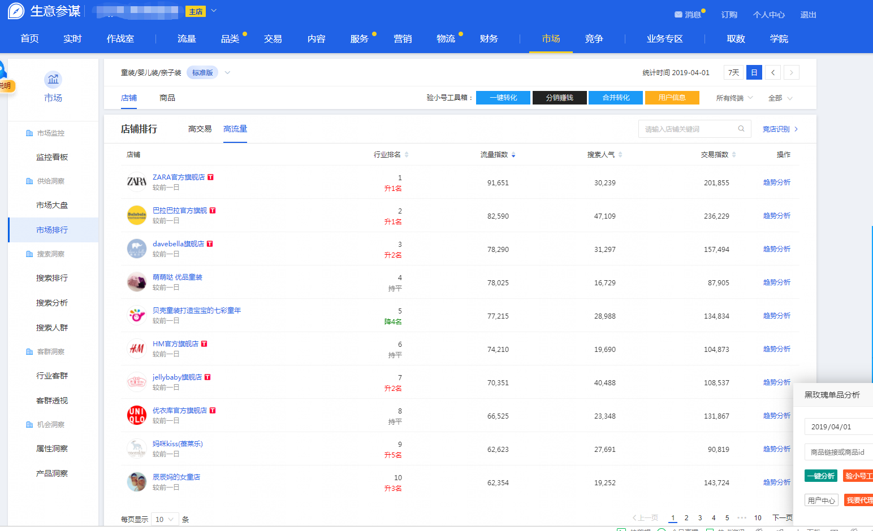The height and width of the screenshot is (531, 873).
Task: Open 个人中心 in header
Action: click(769, 15)
